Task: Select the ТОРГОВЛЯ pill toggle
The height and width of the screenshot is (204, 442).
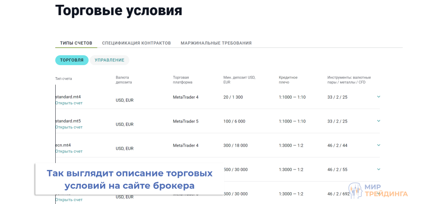Action: (x=72, y=60)
